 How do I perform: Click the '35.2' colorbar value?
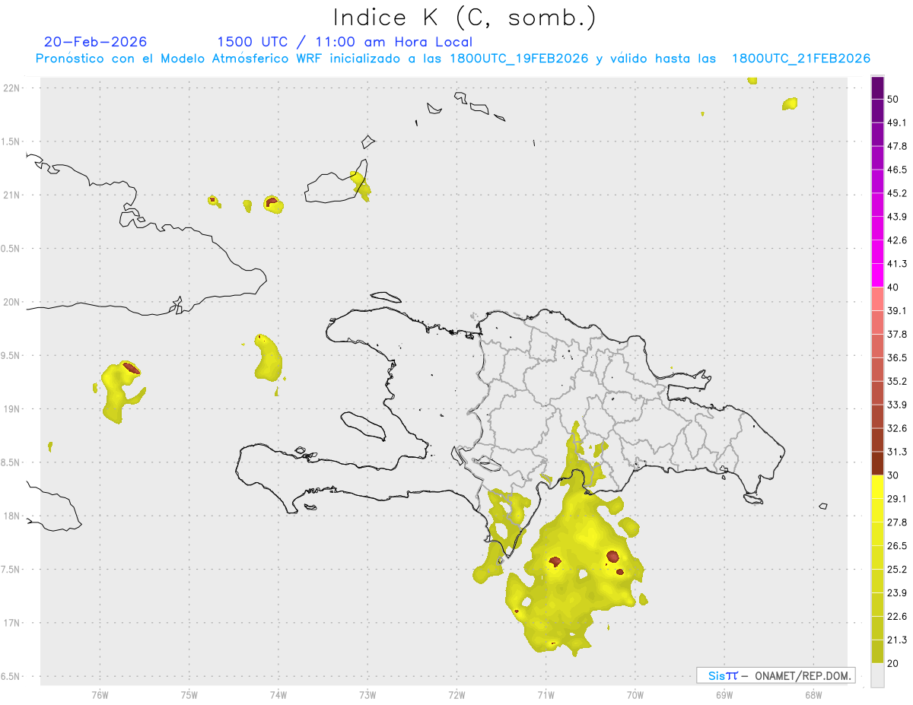pyautogui.click(x=896, y=381)
